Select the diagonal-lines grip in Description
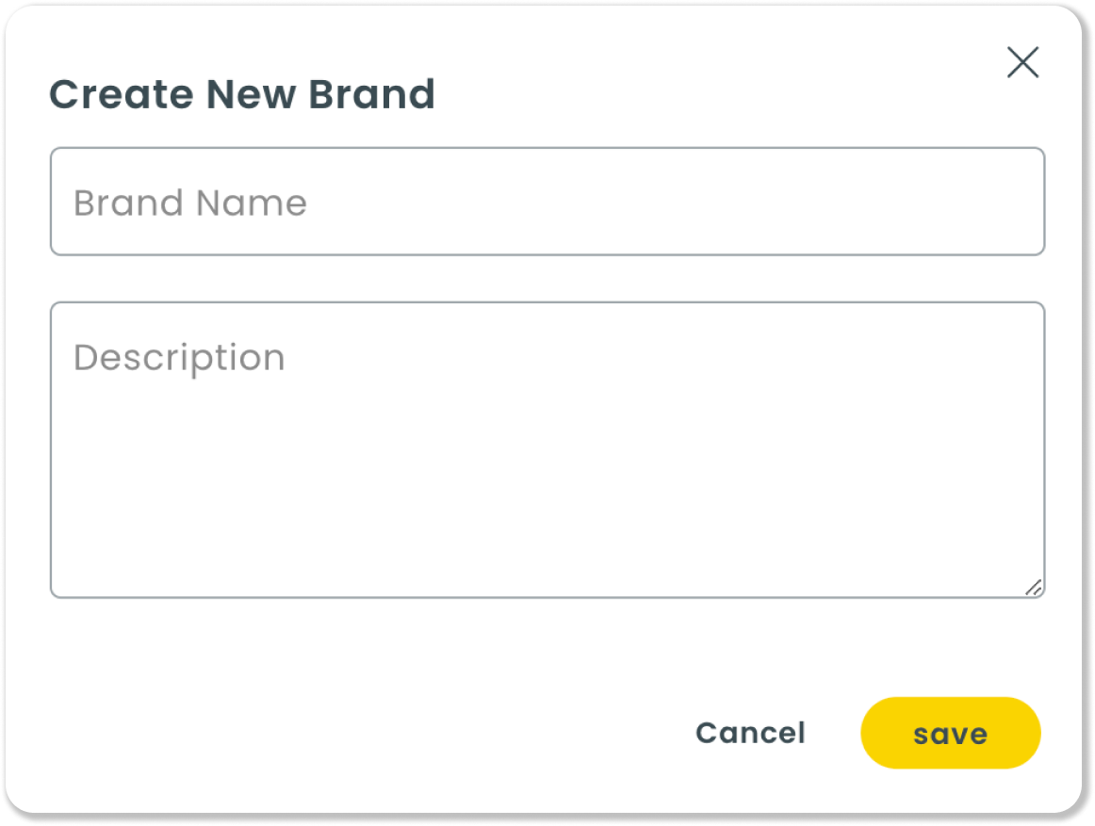 pyautogui.click(x=1034, y=587)
